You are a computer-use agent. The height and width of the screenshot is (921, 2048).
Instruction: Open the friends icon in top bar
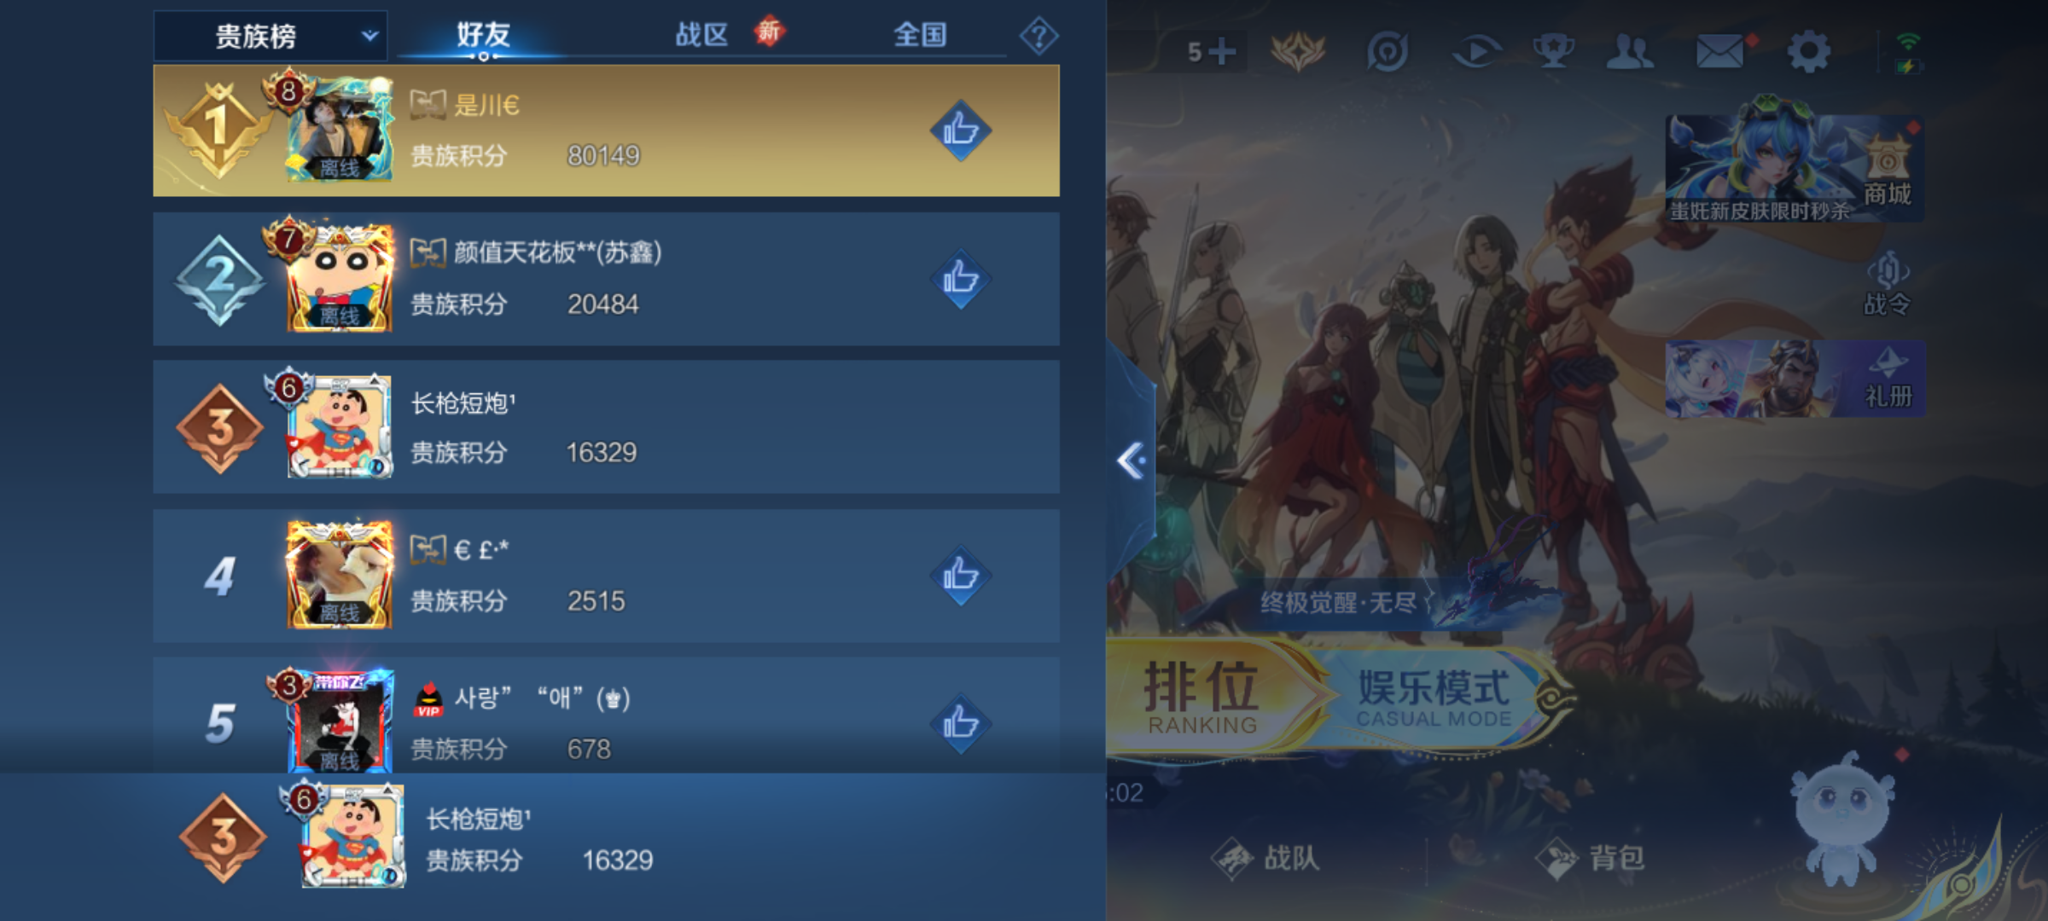(x=1630, y=51)
